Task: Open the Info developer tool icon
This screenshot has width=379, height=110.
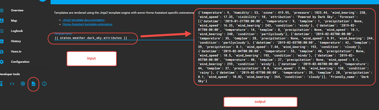Action: [44, 84]
